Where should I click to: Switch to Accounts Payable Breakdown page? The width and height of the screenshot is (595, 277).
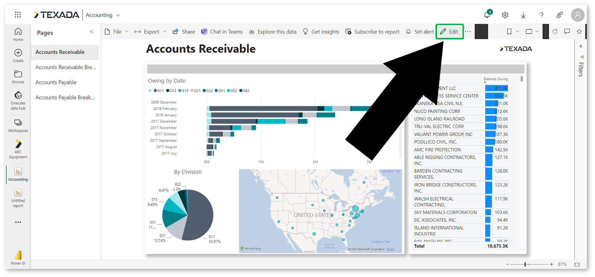point(65,97)
